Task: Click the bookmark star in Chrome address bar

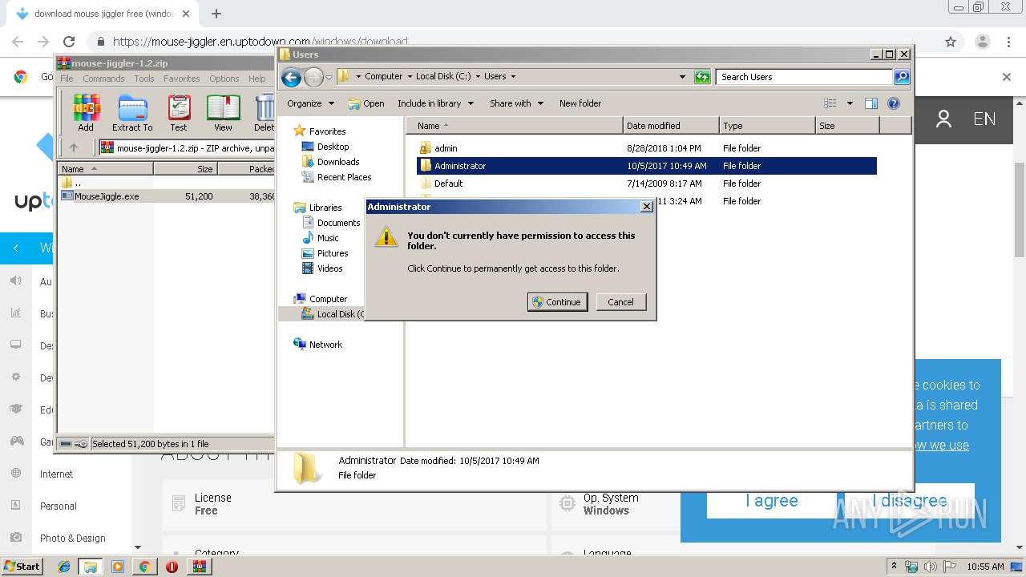Action: click(951, 42)
